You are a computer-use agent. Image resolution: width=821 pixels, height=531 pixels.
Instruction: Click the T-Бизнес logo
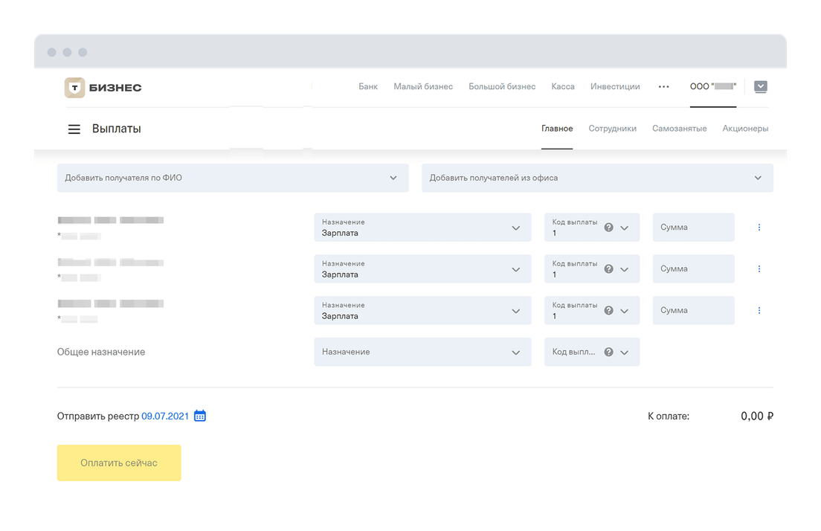103,88
